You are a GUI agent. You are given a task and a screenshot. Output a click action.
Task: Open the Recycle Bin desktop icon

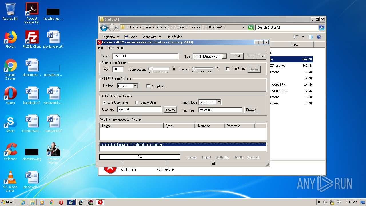click(10, 11)
